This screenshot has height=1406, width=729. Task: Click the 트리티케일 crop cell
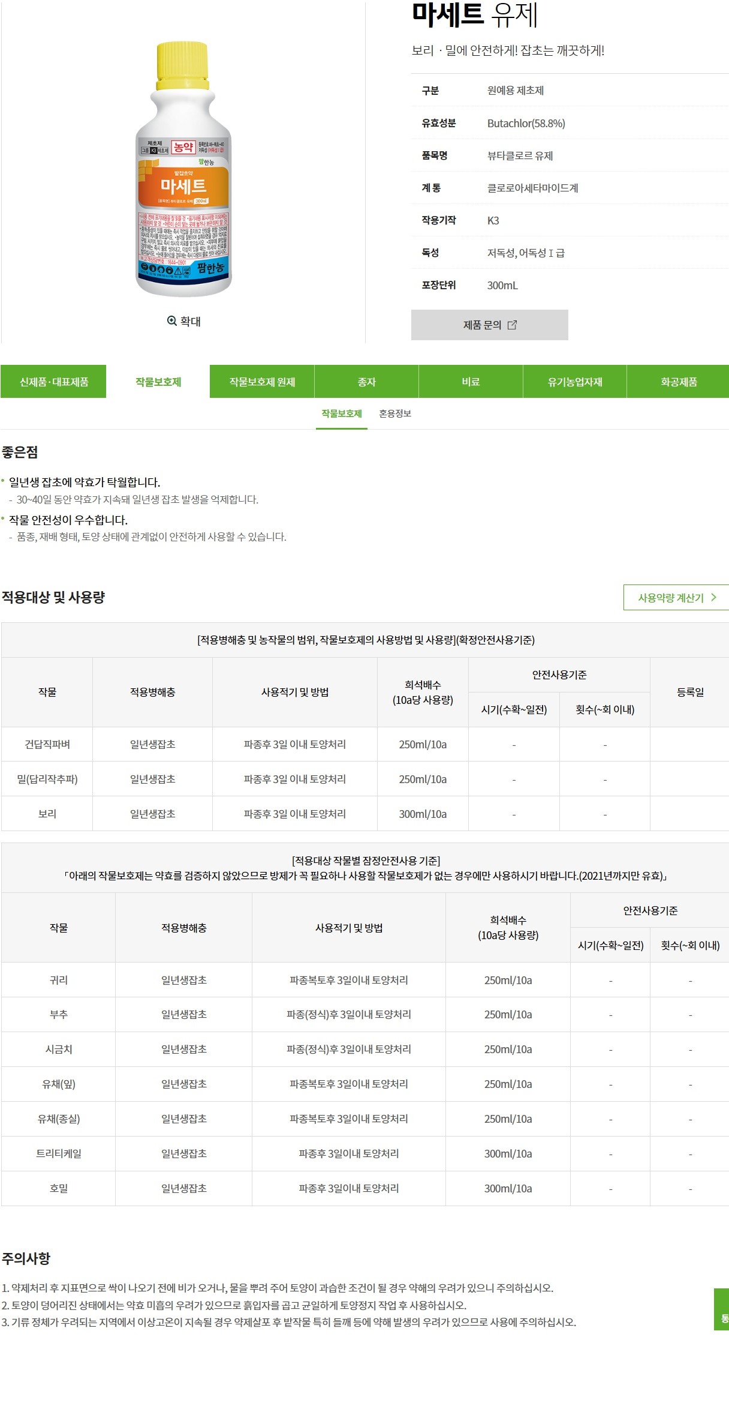[x=59, y=1153]
